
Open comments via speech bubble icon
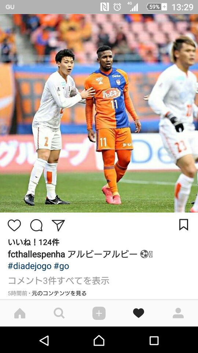click(x=36, y=225)
